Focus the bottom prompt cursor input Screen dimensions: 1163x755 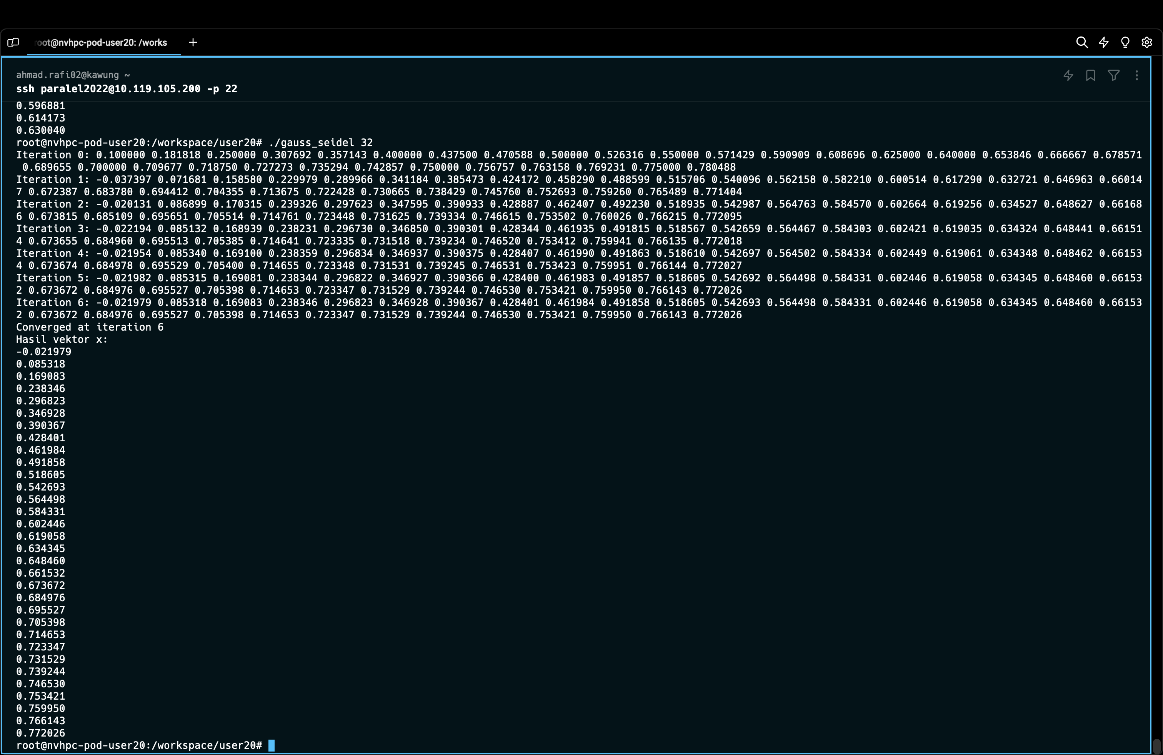[x=272, y=745]
